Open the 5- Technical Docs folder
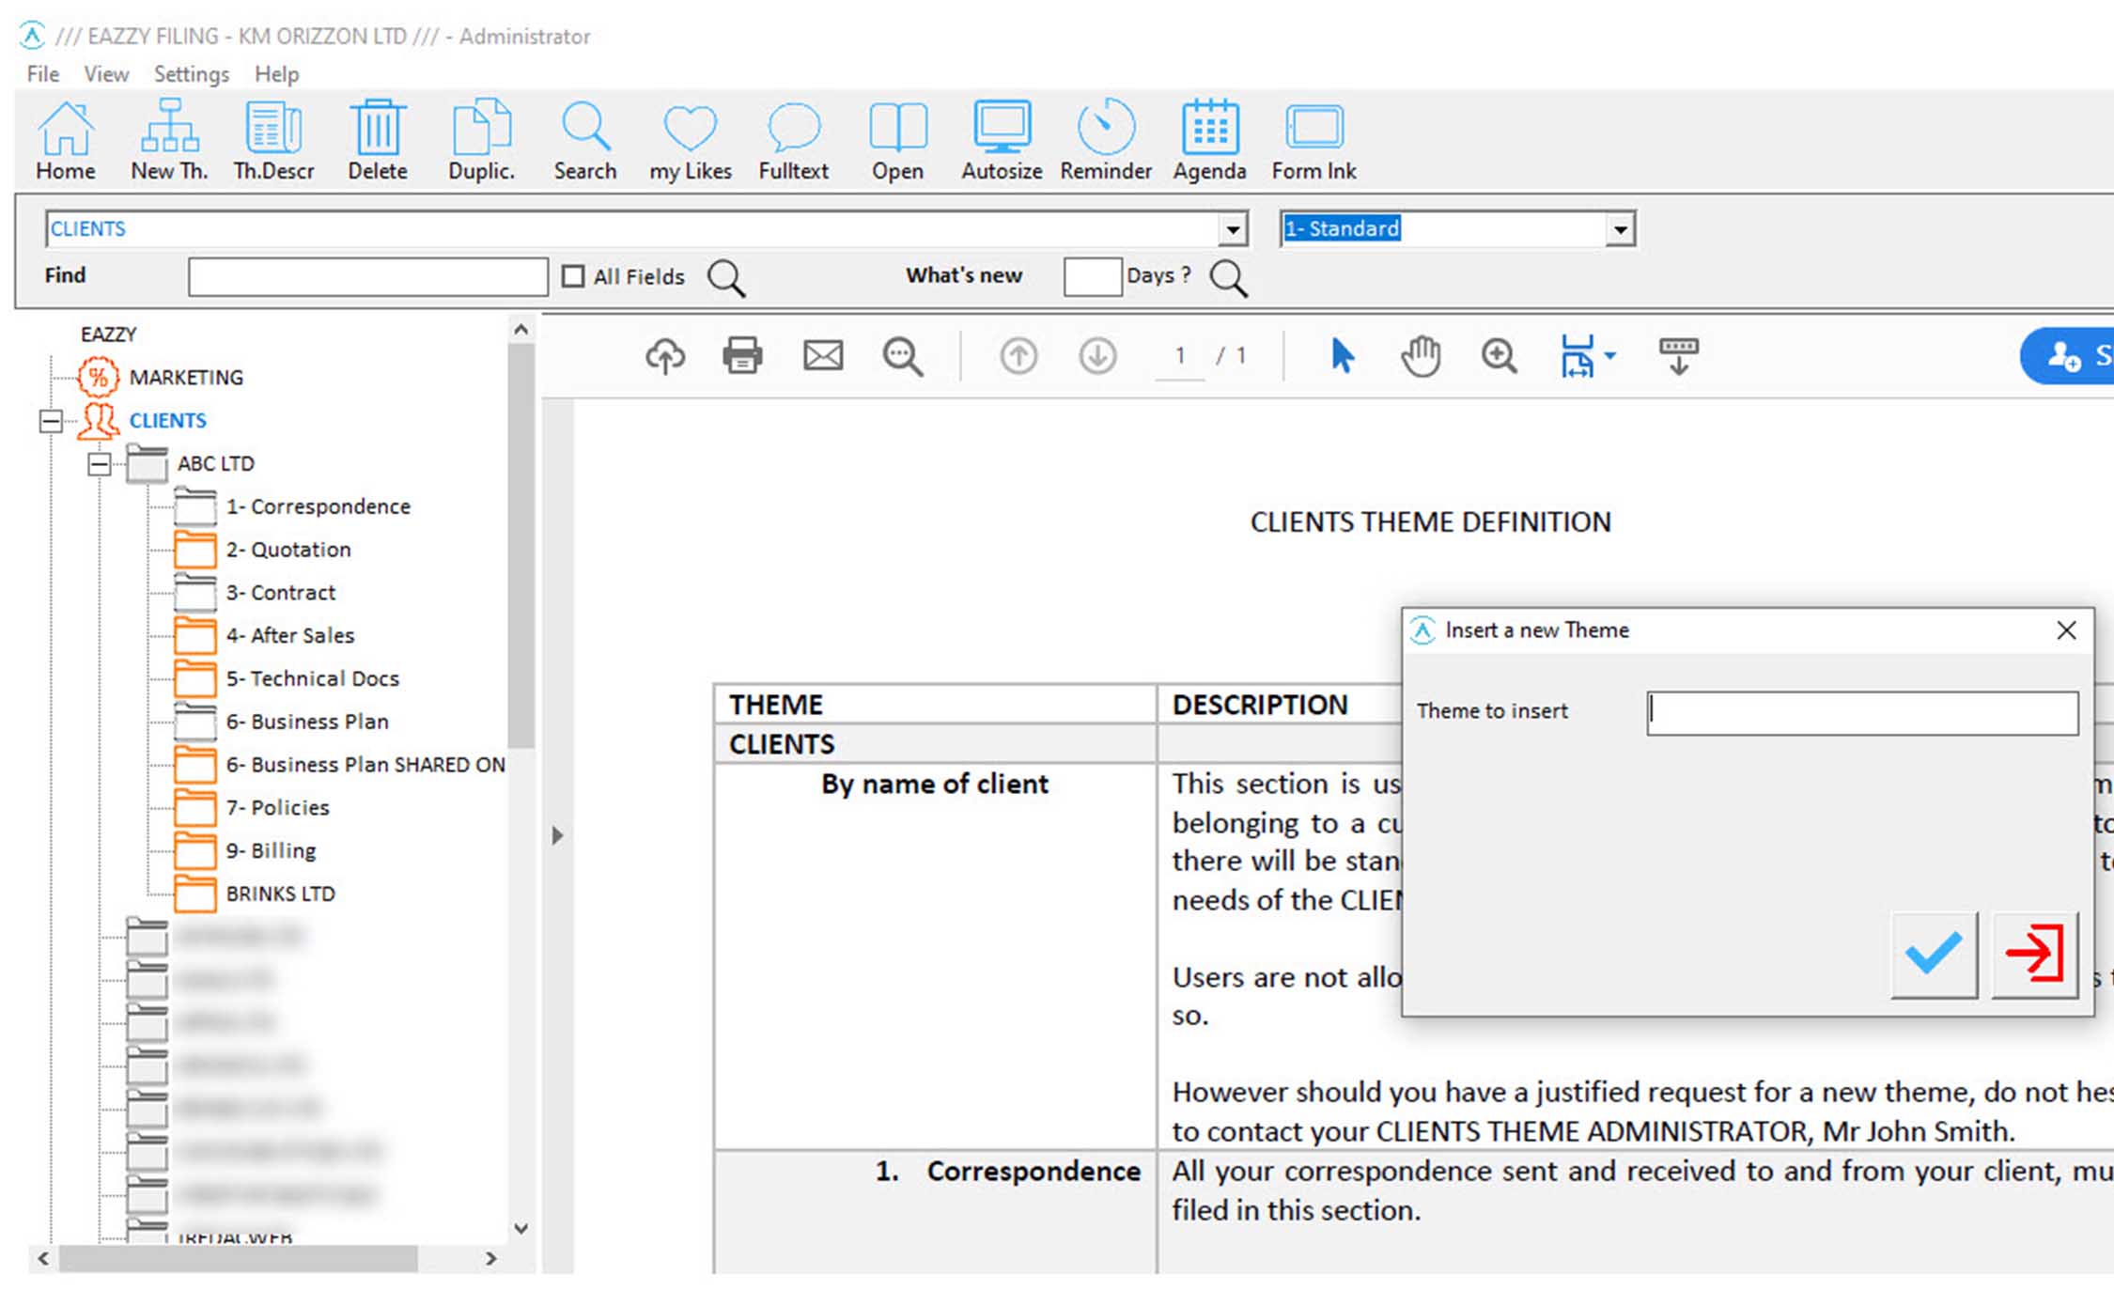The image size is (2114, 1290). [312, 679]
